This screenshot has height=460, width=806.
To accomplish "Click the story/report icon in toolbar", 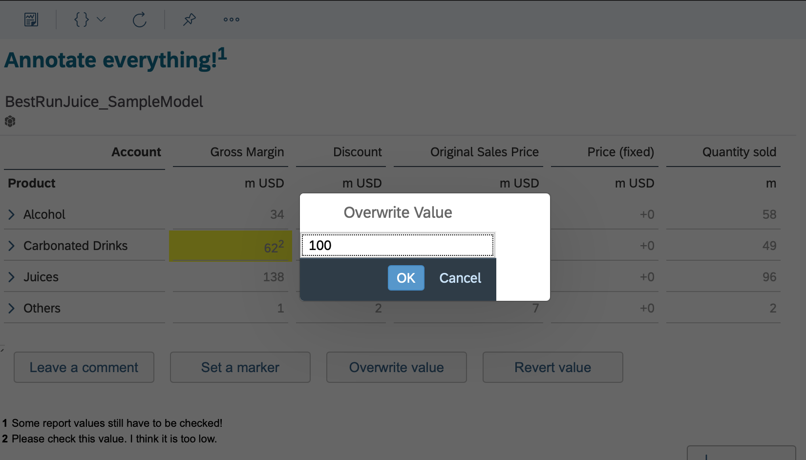I will tap(31, 20).
